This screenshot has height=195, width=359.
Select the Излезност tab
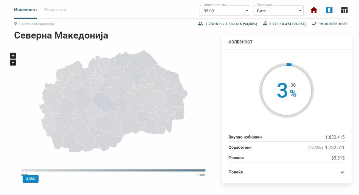pos(26,10)
